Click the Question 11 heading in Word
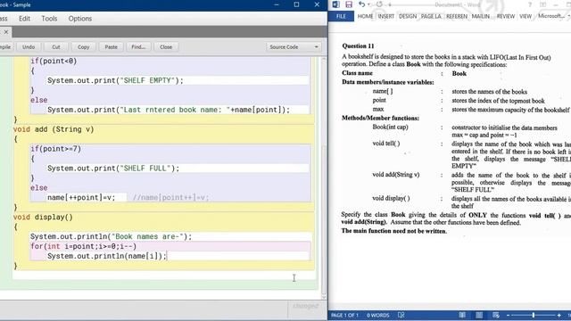Screen dimensions: 571x321 358,45
